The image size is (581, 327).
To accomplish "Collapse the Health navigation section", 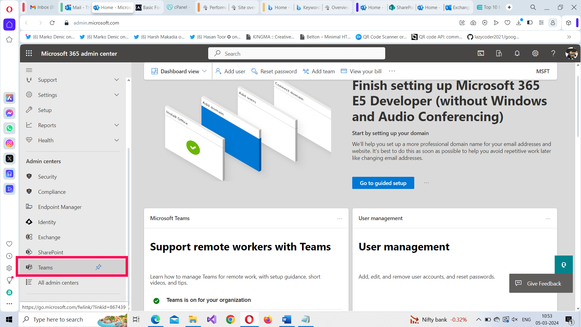I will pyautogui.click(x=117, y=140).
